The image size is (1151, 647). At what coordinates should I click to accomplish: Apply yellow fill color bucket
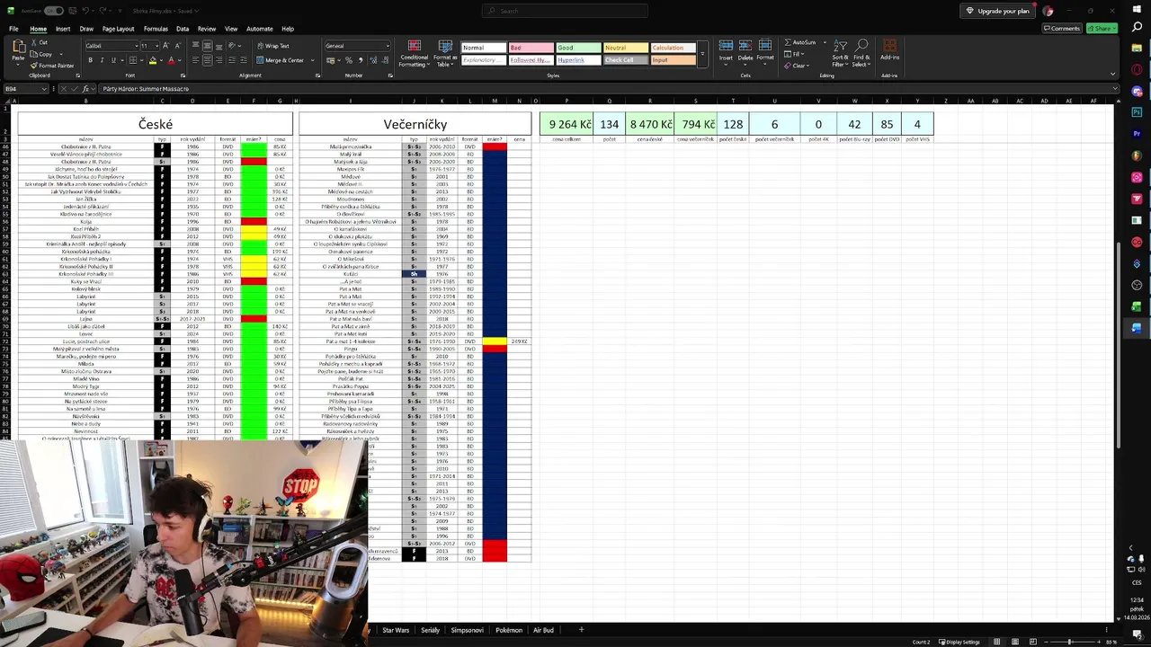[153, 60]
